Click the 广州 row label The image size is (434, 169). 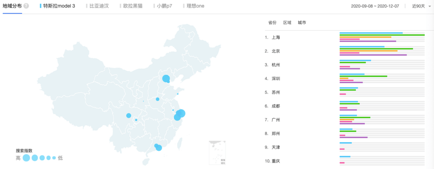click(x=276, y=120)
